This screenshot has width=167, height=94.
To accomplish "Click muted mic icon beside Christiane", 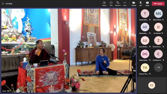I will 163,60.
